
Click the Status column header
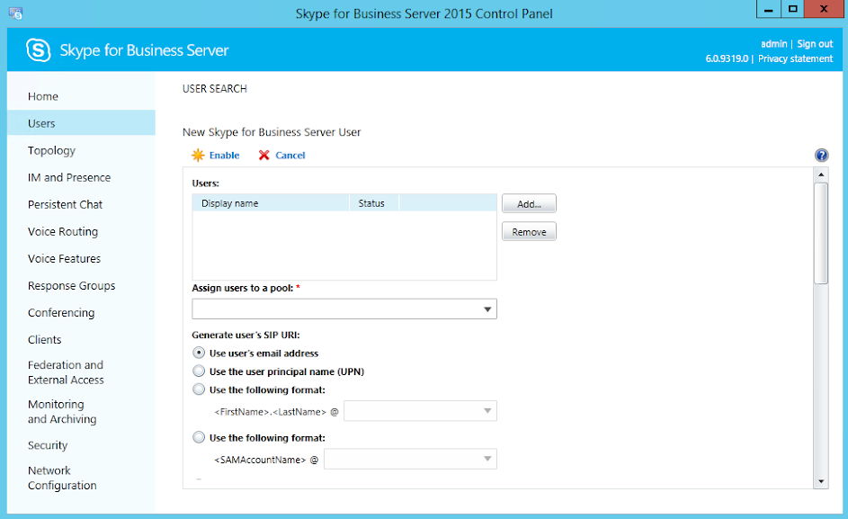[374, 203]
